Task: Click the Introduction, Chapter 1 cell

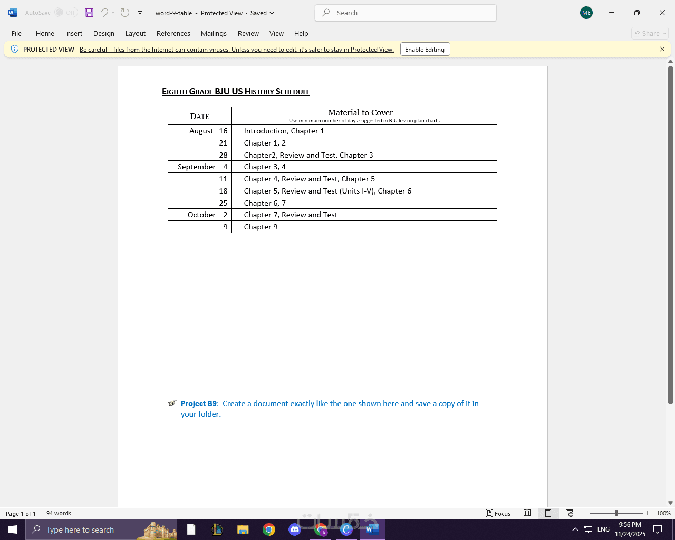Action: pos(364,131)
